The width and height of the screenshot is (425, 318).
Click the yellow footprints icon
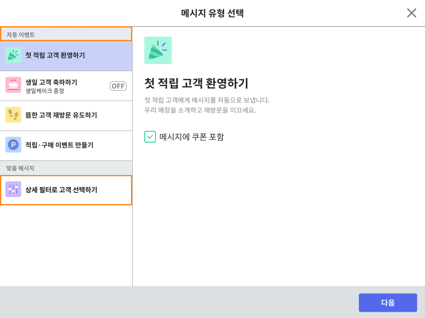[13, 115]
